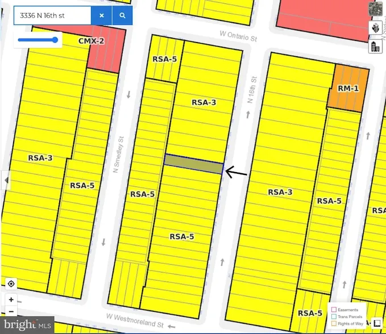Viewport: 386px width, 334px height.
Task: Switch to aerial imagery basemap thumbnail
Action: (x=375, y=9)
